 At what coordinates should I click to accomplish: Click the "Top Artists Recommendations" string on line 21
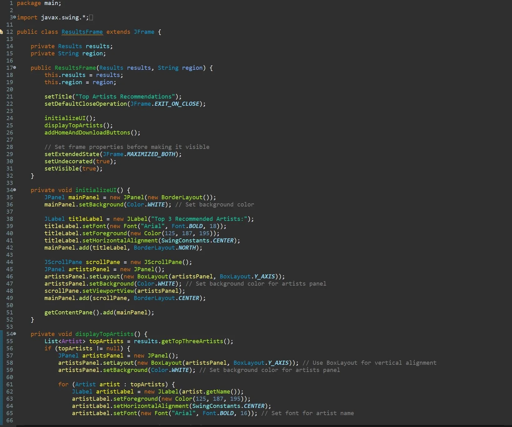tap(125, 97)
